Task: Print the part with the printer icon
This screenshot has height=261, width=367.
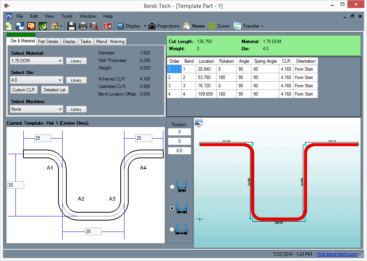Action: pos(82,26)
